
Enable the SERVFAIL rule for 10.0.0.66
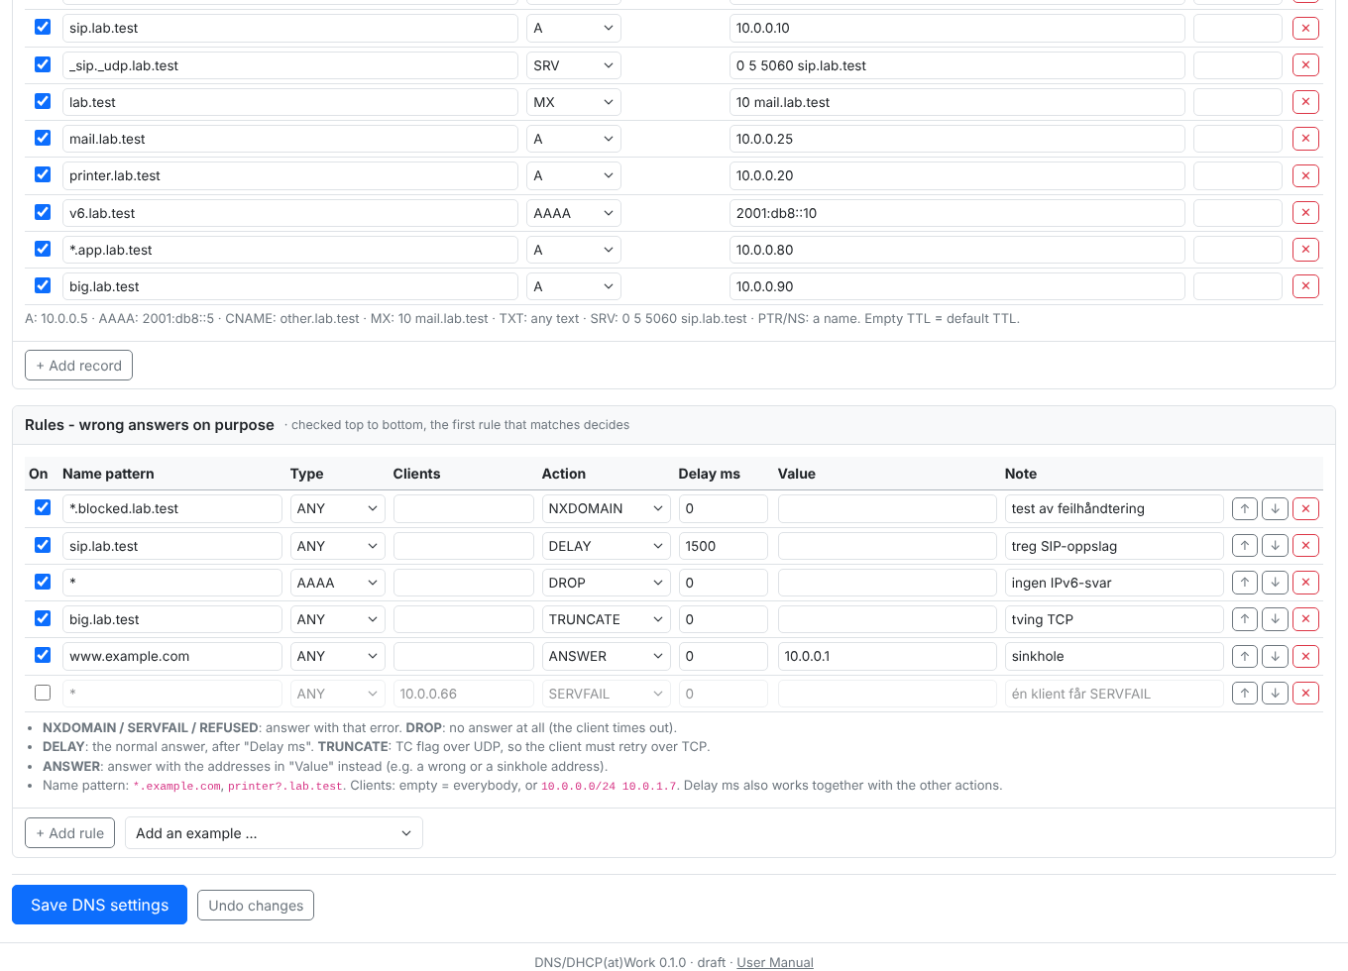[43, 693]
